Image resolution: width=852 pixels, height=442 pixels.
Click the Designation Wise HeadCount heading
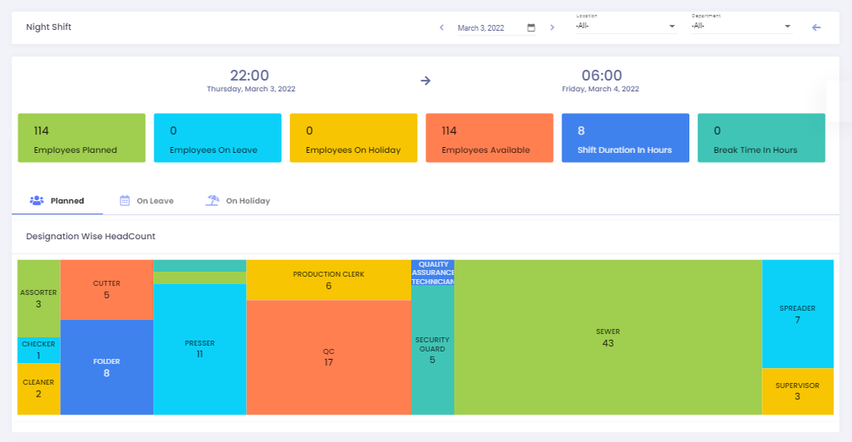pos(91,236)
